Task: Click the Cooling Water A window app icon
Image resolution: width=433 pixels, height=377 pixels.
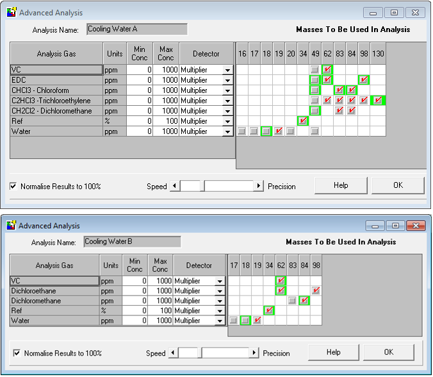Action: point(12,12)
